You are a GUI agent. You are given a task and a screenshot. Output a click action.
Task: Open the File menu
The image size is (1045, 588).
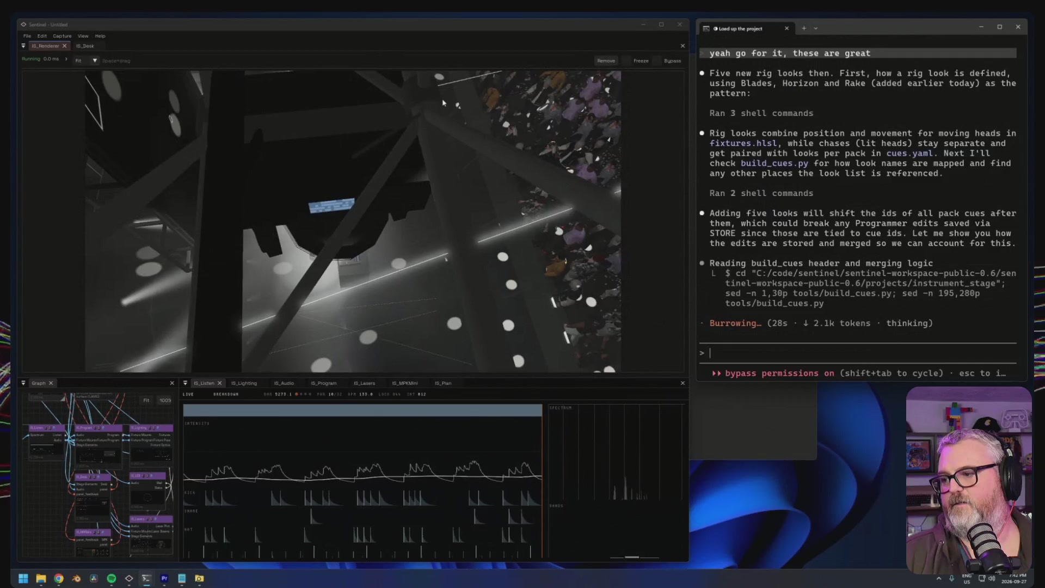pyautogui.click(x=27, y=36)
